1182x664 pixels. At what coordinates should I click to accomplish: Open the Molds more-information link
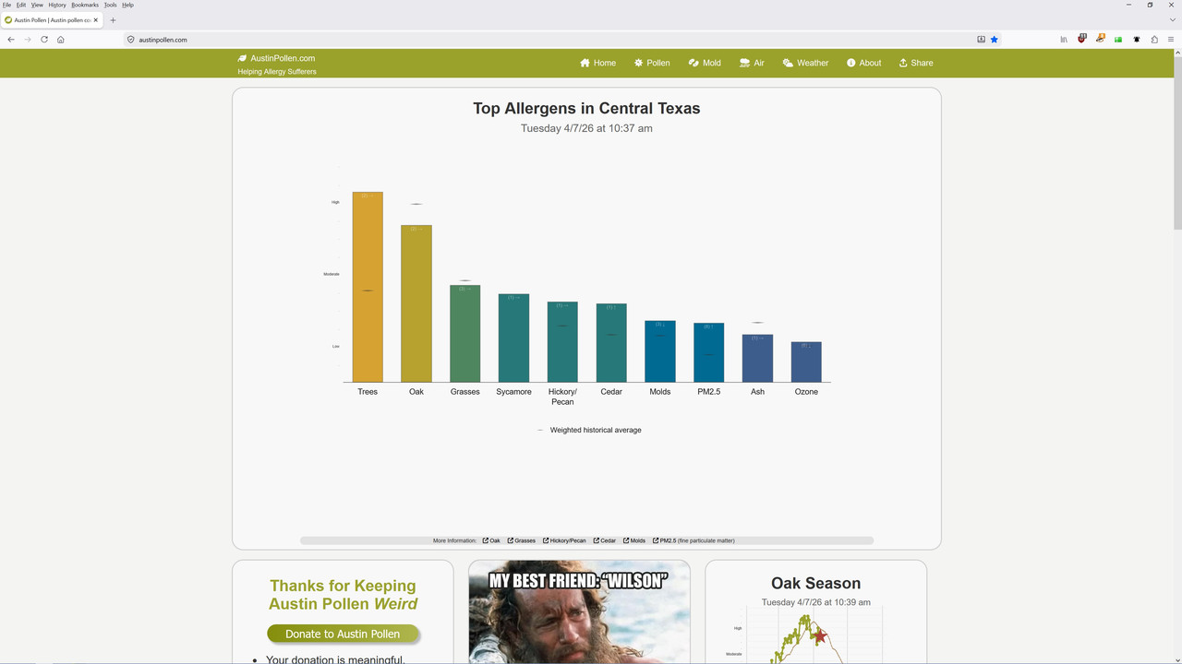(634, 540)
